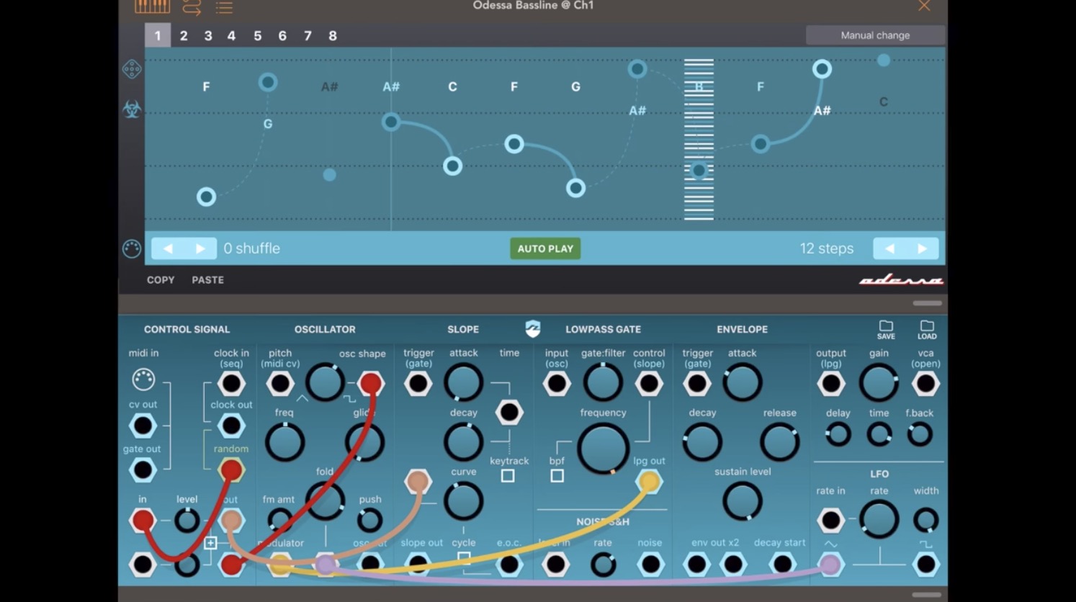Screen dimensions: 1076x602
Task: Switch to pattern 4 tab
Action: click(231, 35)
